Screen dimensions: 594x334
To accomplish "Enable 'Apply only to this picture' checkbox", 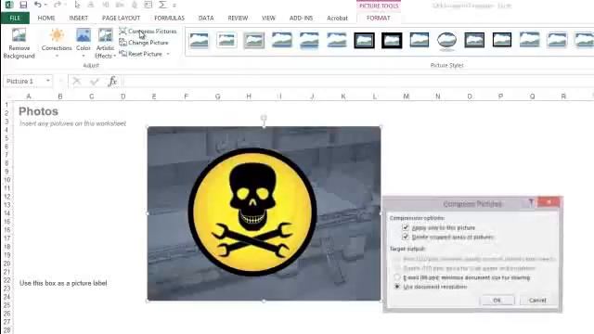I will [x=406, y=227].
